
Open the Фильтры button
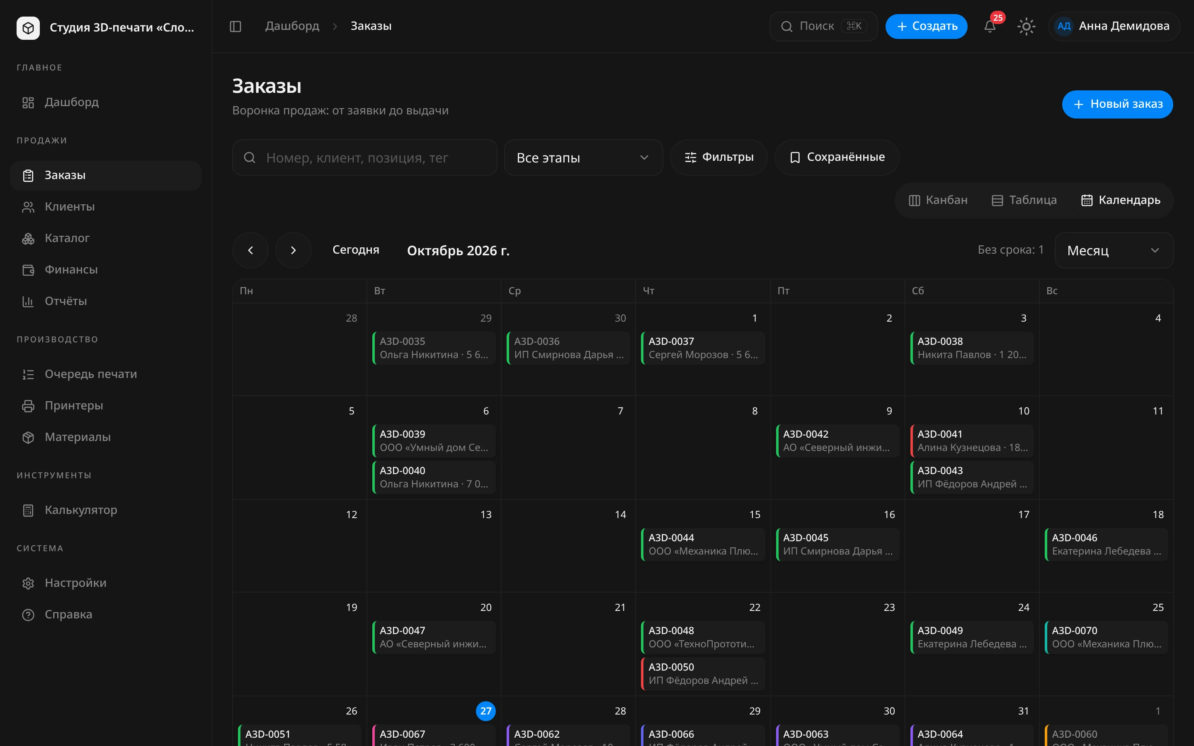pyautogui.click(x=718, y=157)
